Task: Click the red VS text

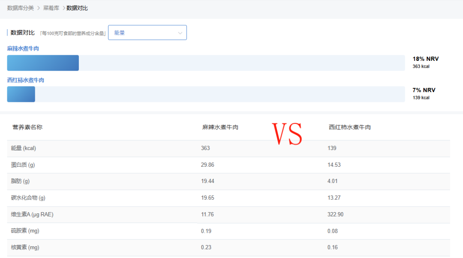Action: (287, 133)
